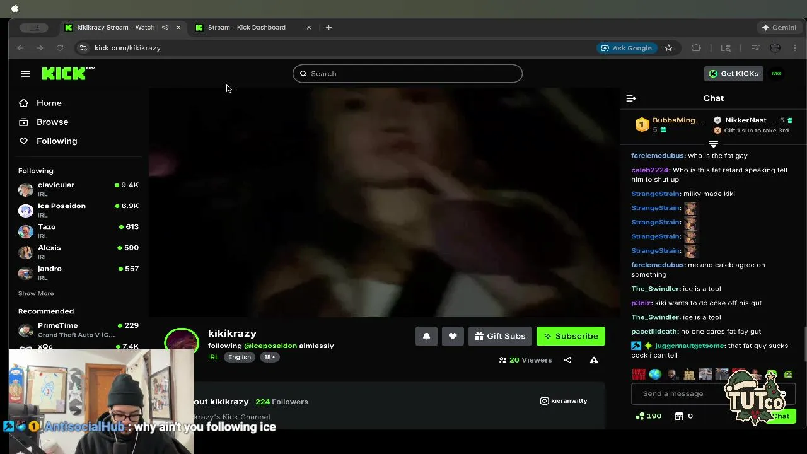Switch to Stream - Kick Dashboard tab
807x454 pixels.
pyautogui.click(x=247, y=28)
